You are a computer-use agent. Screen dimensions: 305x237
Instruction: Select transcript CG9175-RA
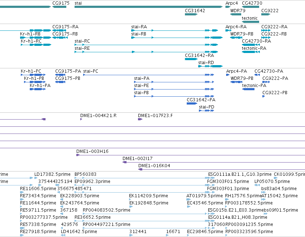(x=59, y=30)
